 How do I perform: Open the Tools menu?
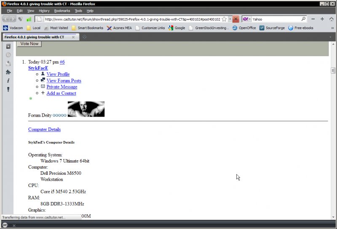[x=78, y=11]
